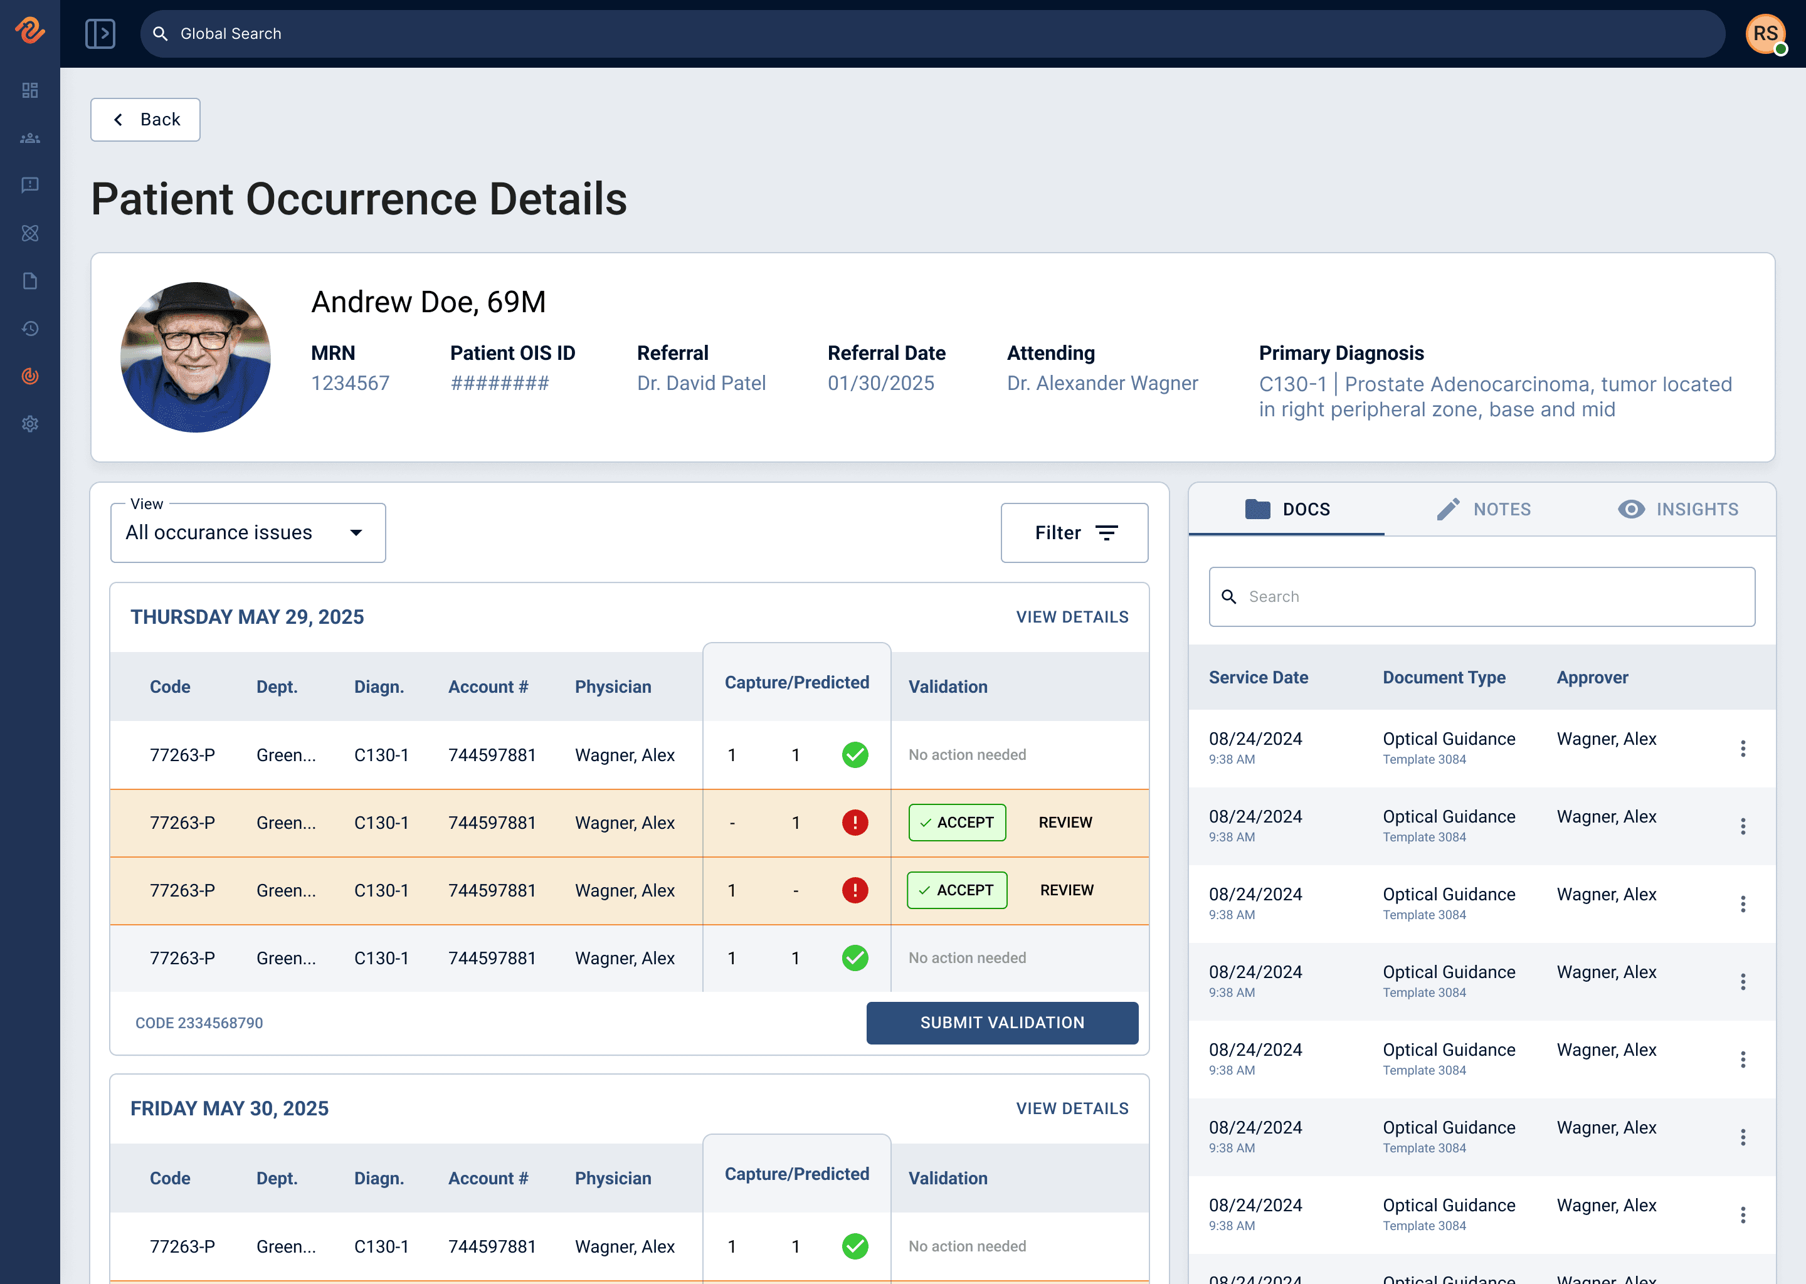Open the document page icon in sidebar
The image size is (1806, 1284).
click(x=30, y=281)
